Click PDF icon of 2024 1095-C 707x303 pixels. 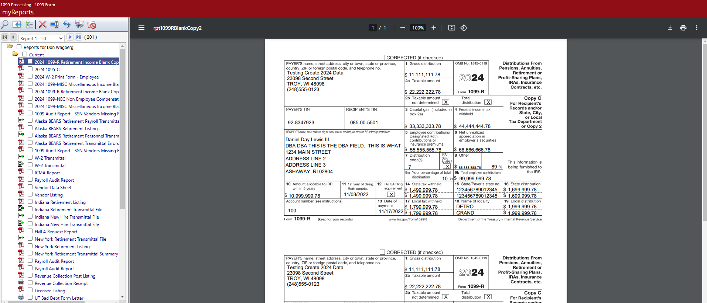point(21,69)
